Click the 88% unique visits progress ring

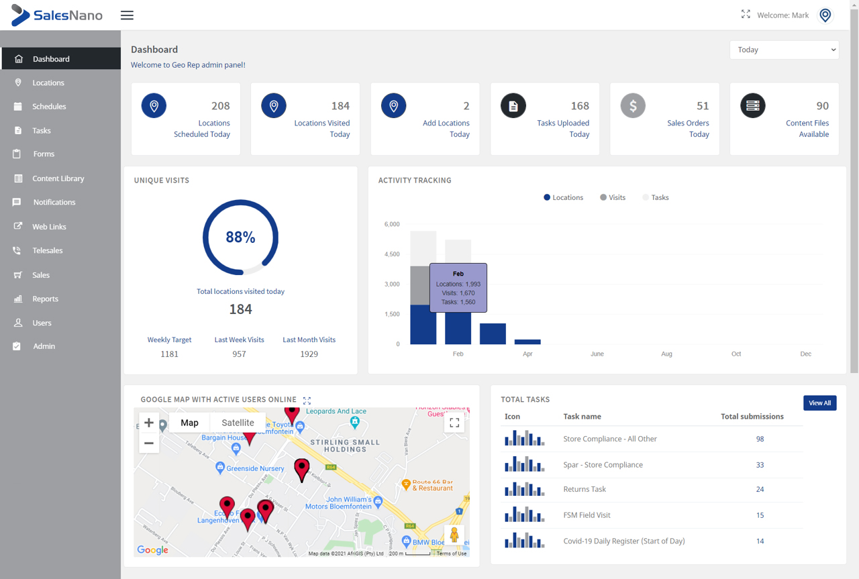[x=240, y=237]
